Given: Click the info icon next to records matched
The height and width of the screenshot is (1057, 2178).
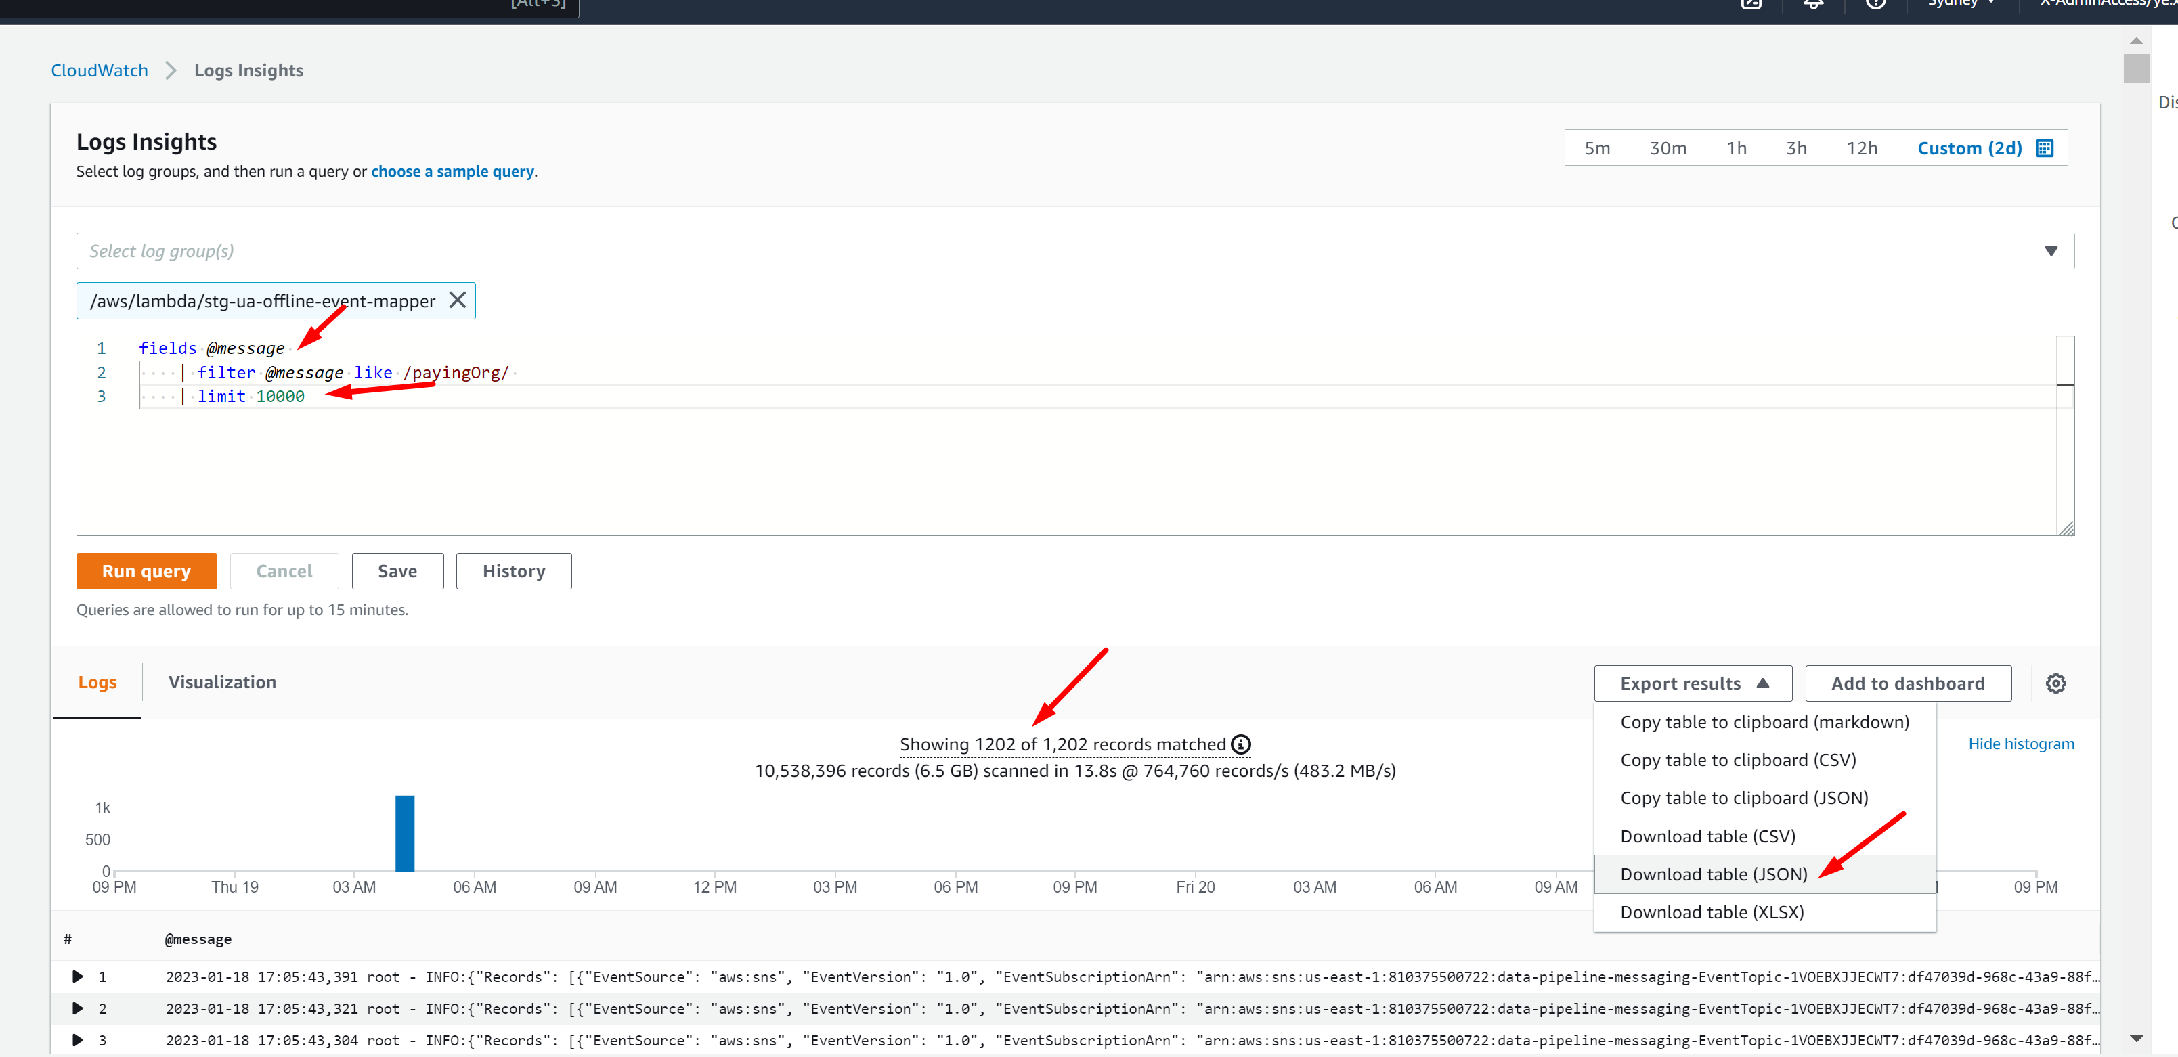Looking at the screenshot, I should pyautogui.click(x=1241, y=744).
